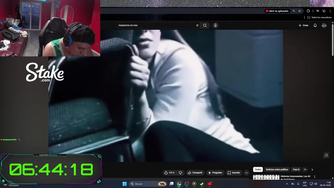334x188 pixels.
Task: Open YouTube account avatar menu
Action: [x=324, y=25]
